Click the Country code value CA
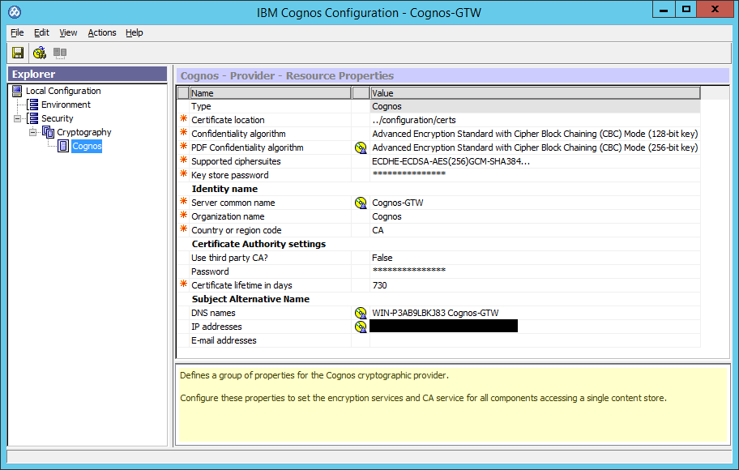Image resolution: width=739 pixels, height=470 pixels. click(378, 230)
